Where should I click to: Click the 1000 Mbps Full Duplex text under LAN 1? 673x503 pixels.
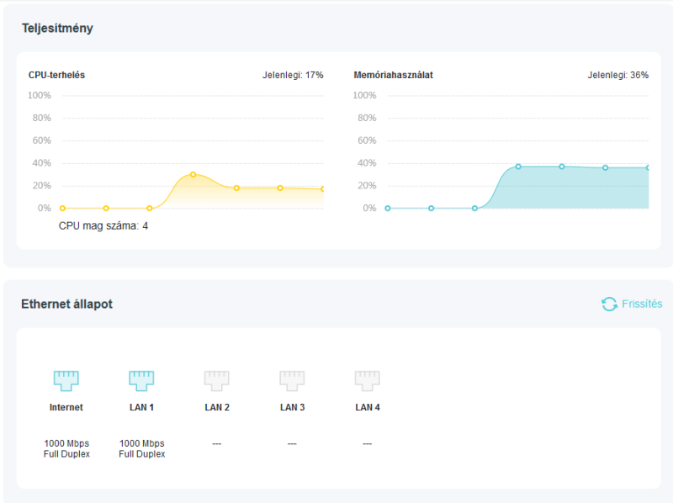click(142, 448)
